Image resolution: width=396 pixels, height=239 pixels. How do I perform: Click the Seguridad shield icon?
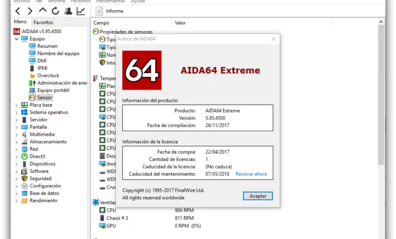24,178
